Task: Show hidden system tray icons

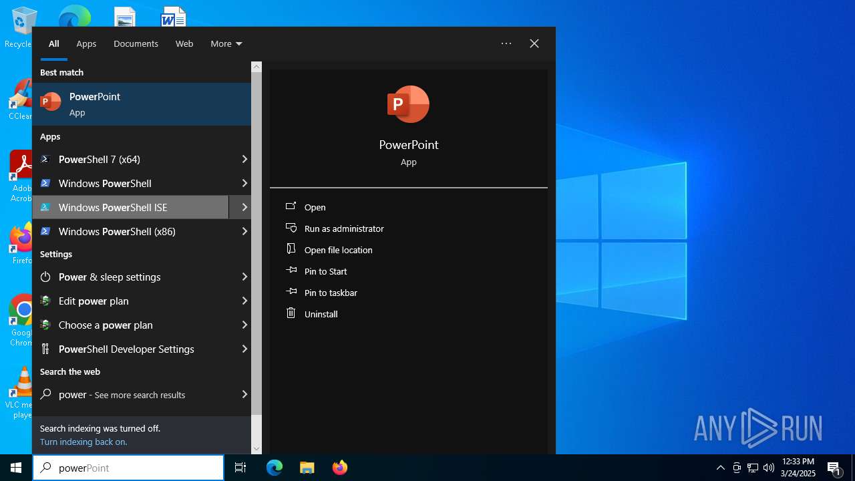Action: 720,468
